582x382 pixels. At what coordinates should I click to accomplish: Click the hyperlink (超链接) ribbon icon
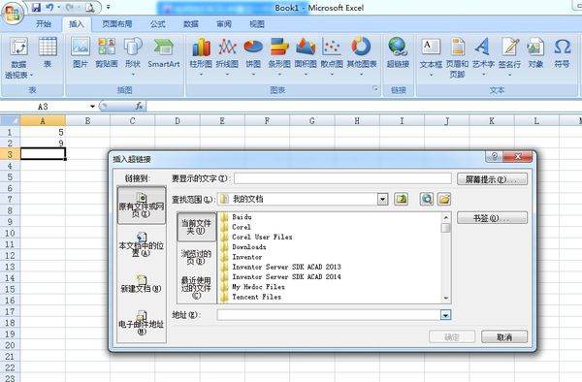(398, 52)
